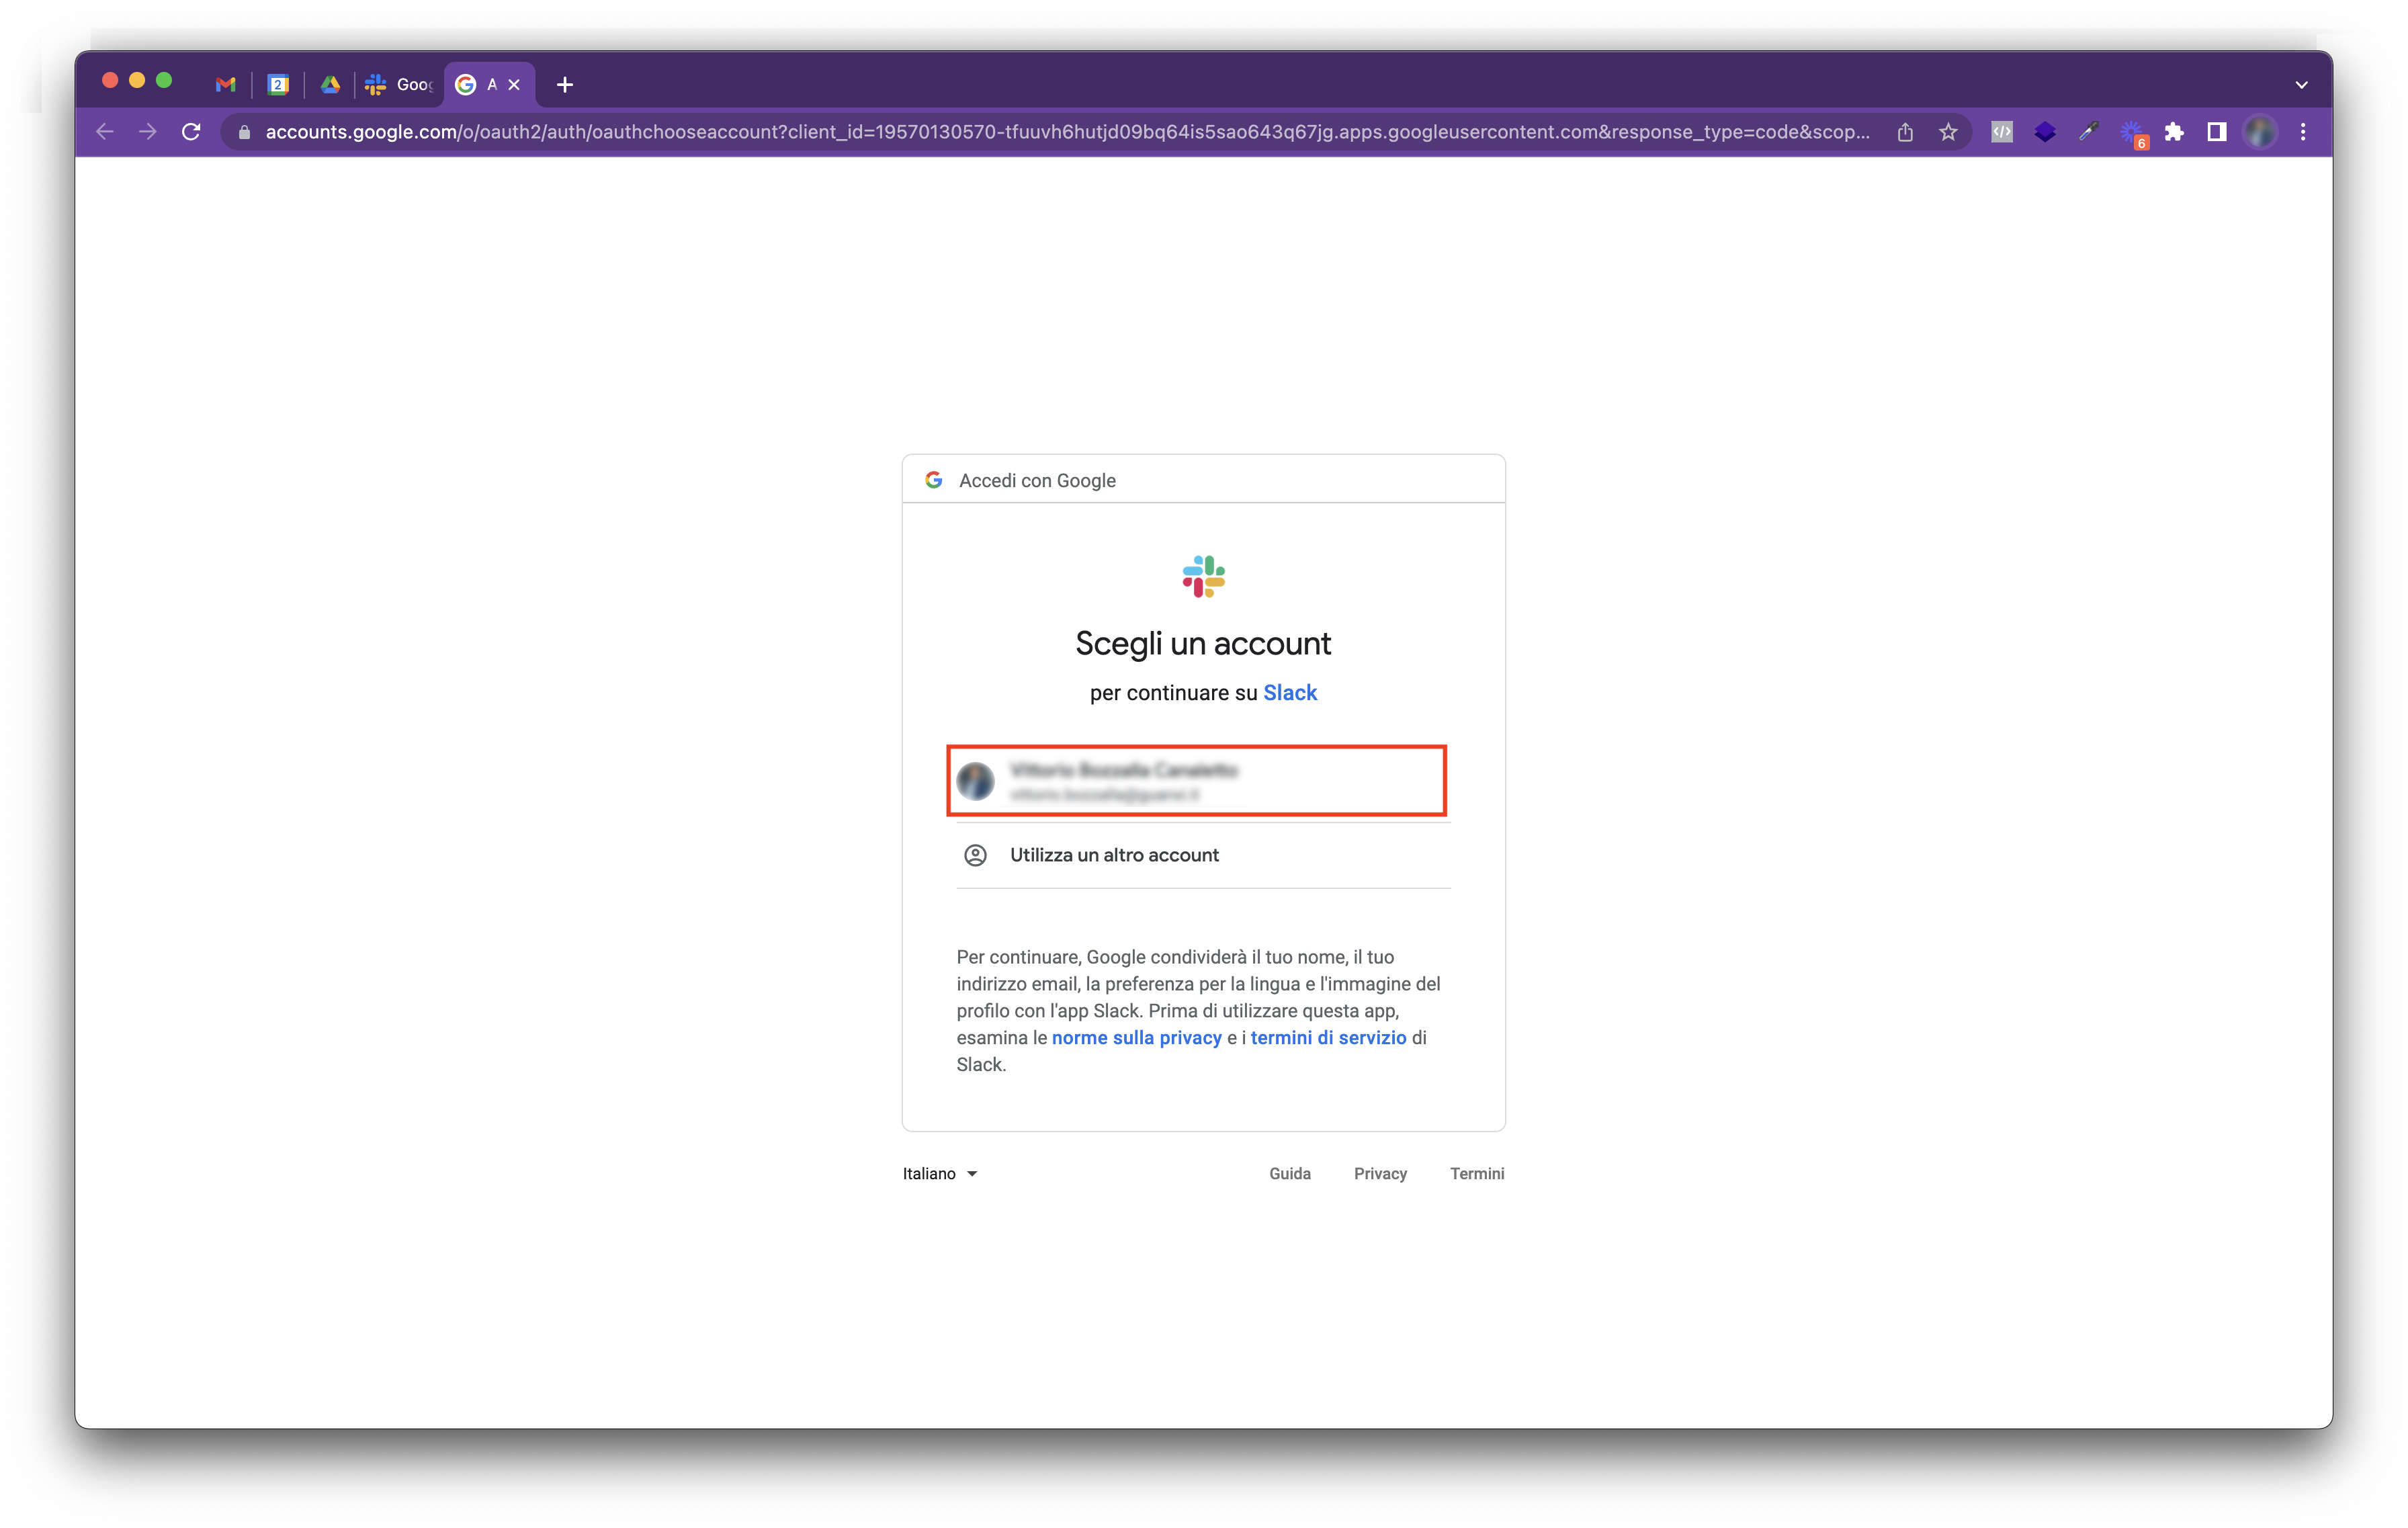Bookmark this page with star icon
2408x1528 pixels.
point(1948,132)
